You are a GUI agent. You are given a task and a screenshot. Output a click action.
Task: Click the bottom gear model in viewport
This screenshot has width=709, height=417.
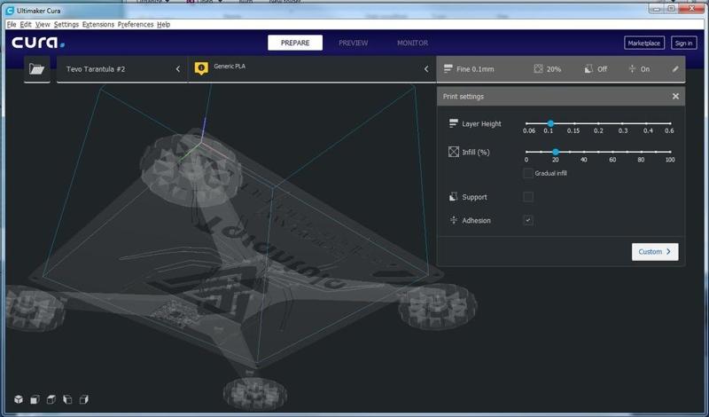tap(255, 393)
